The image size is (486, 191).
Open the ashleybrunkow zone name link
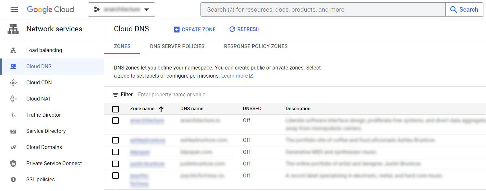pos(148,140)
